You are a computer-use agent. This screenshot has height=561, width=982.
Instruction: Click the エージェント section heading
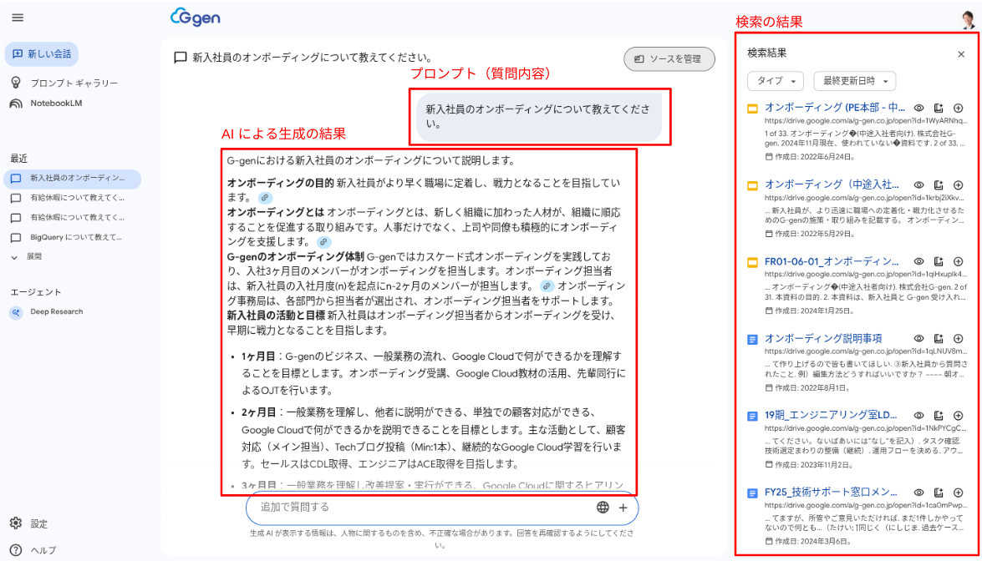coord(36,292)
